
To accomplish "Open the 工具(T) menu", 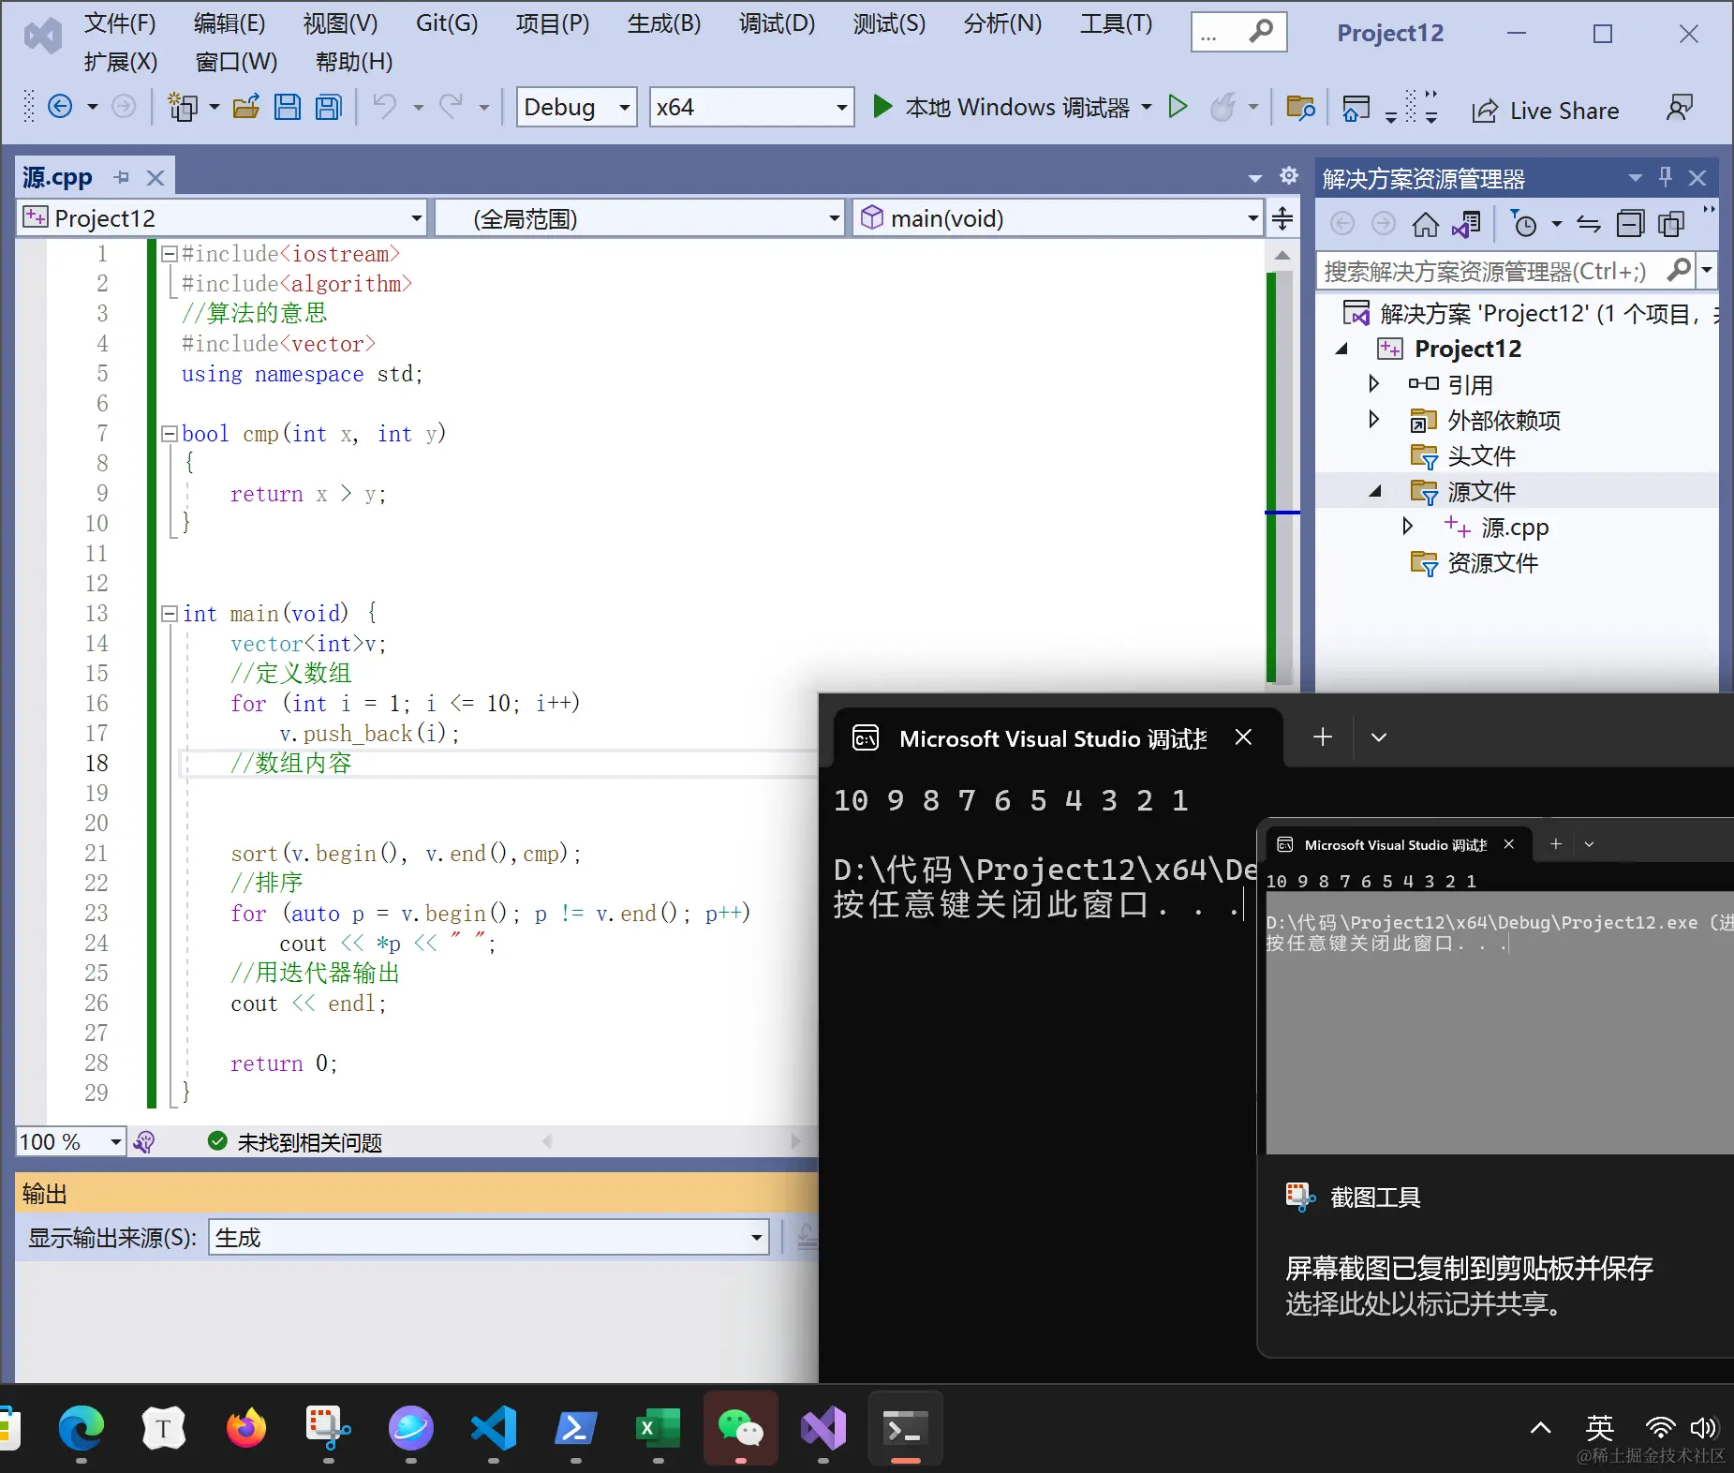I will [1116, 23].
